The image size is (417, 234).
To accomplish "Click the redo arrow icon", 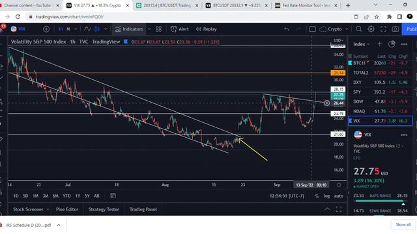I will pyautogui.click(x=298, y=29).
